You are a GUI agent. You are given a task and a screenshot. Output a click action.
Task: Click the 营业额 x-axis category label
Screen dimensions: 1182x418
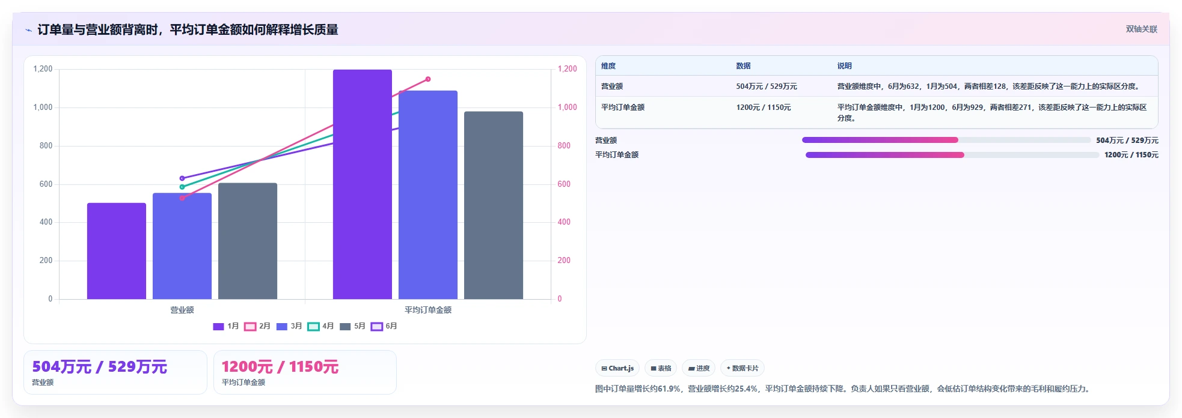(x=182, y=310)
